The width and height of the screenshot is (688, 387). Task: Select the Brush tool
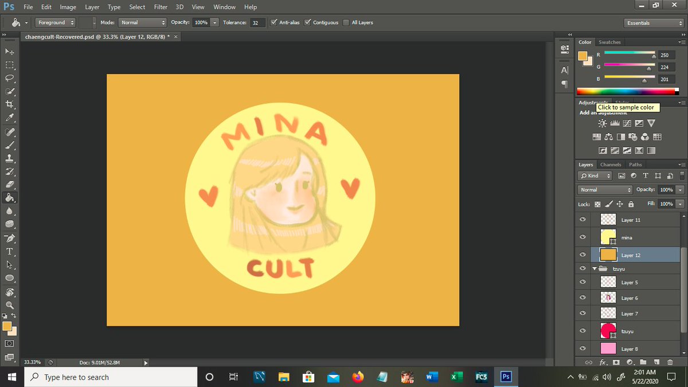pos(10,145)
